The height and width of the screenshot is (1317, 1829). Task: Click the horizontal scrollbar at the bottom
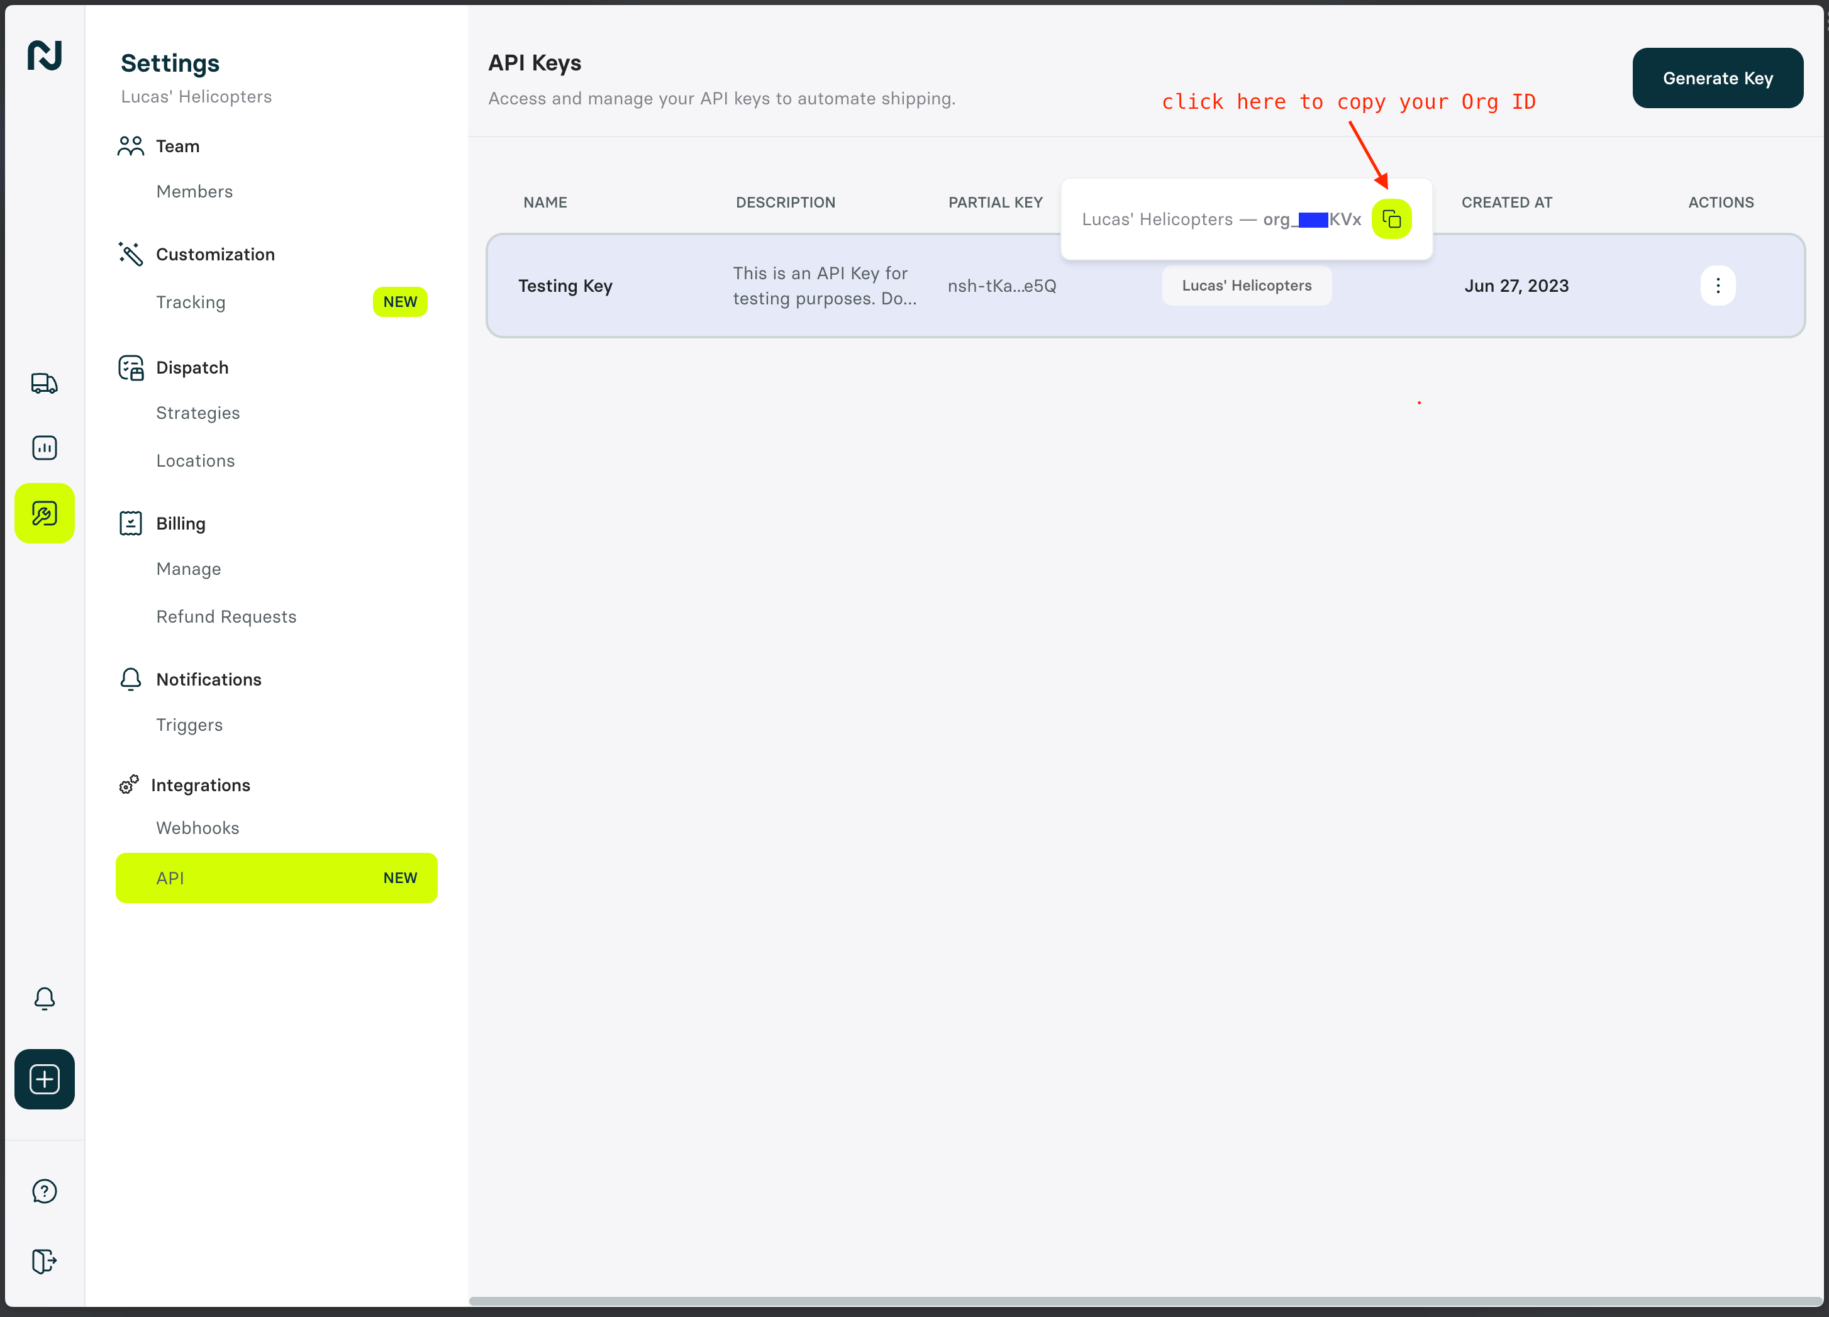(x=1145, y=1301)
